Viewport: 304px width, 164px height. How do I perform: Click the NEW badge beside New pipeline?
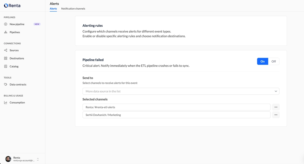click(x=37, y=24)
